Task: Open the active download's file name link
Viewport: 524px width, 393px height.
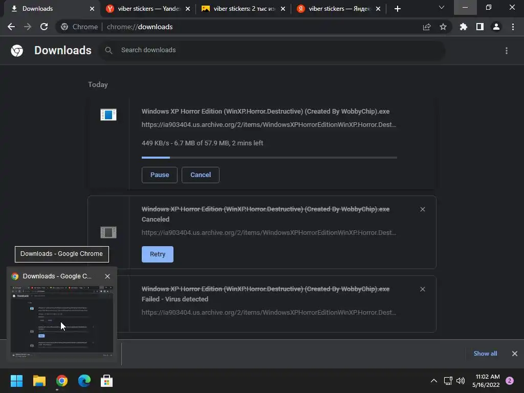Action: [x=266, y=111]
